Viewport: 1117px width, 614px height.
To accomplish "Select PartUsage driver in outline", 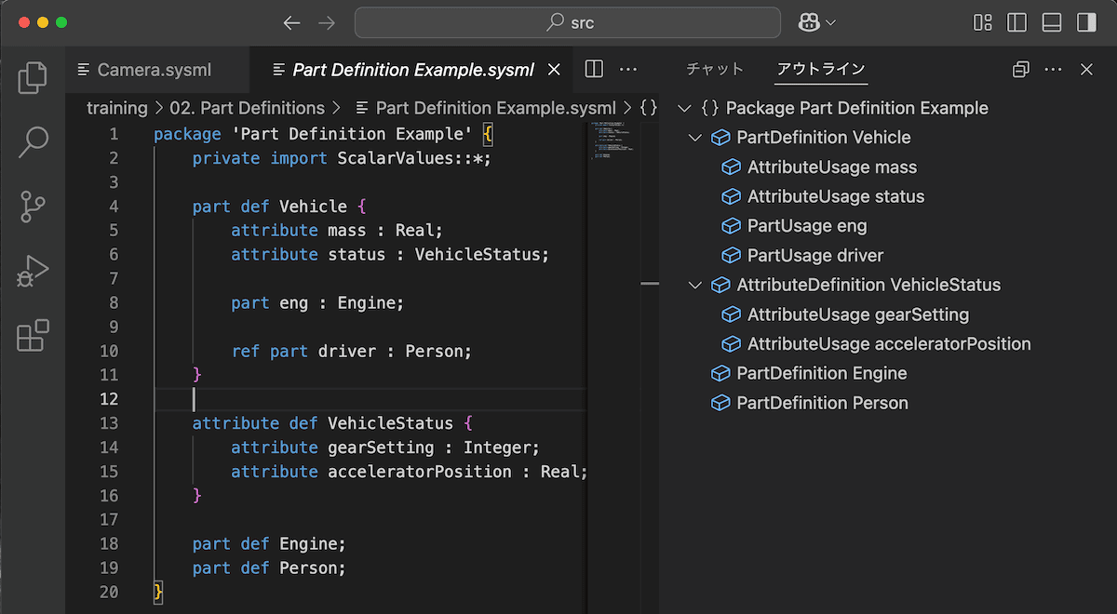I will [x=815, y=256].
